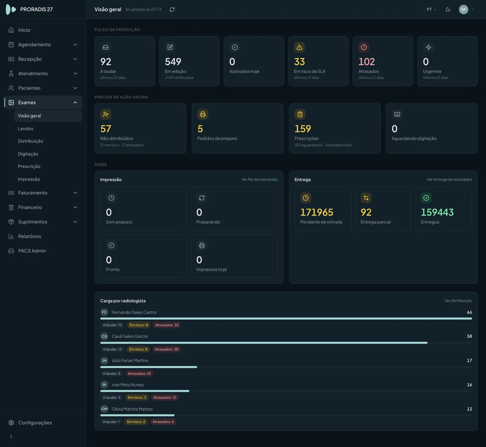Click the lightning icon on Urgentes card
The image size is (486, 447).
[428, 47]
